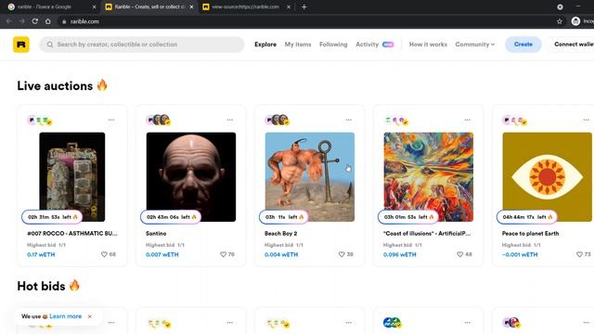
Task: Open the ROCCO artwork thumbnail
Action: click(x=72, y=177)
